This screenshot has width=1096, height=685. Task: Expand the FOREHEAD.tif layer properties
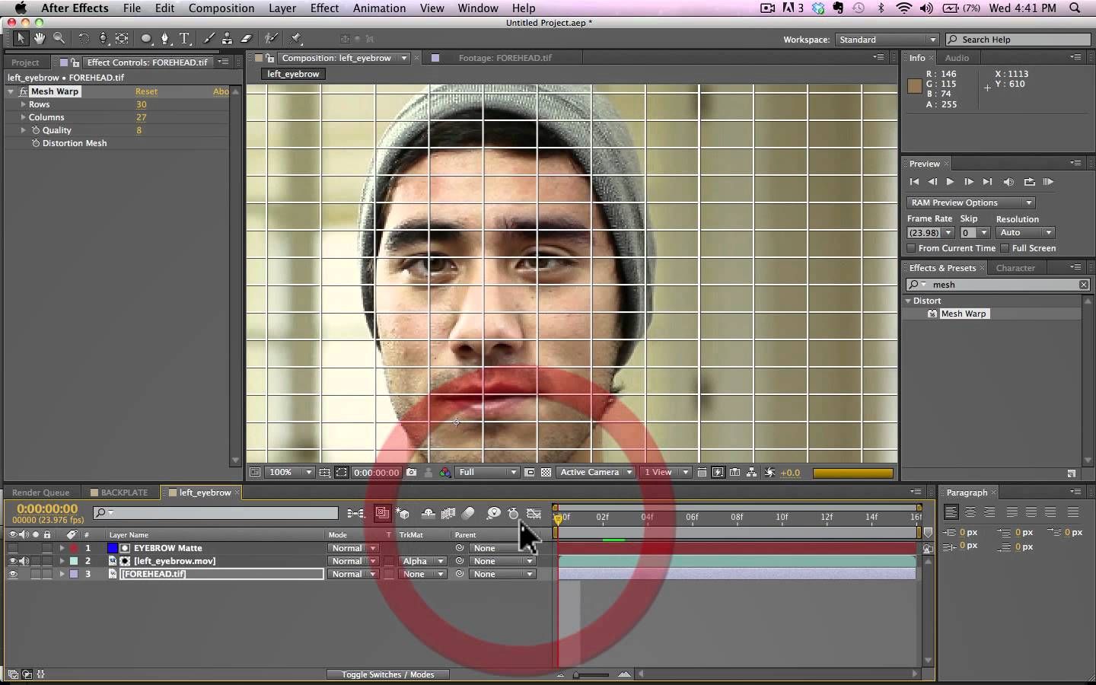(62, 574)
